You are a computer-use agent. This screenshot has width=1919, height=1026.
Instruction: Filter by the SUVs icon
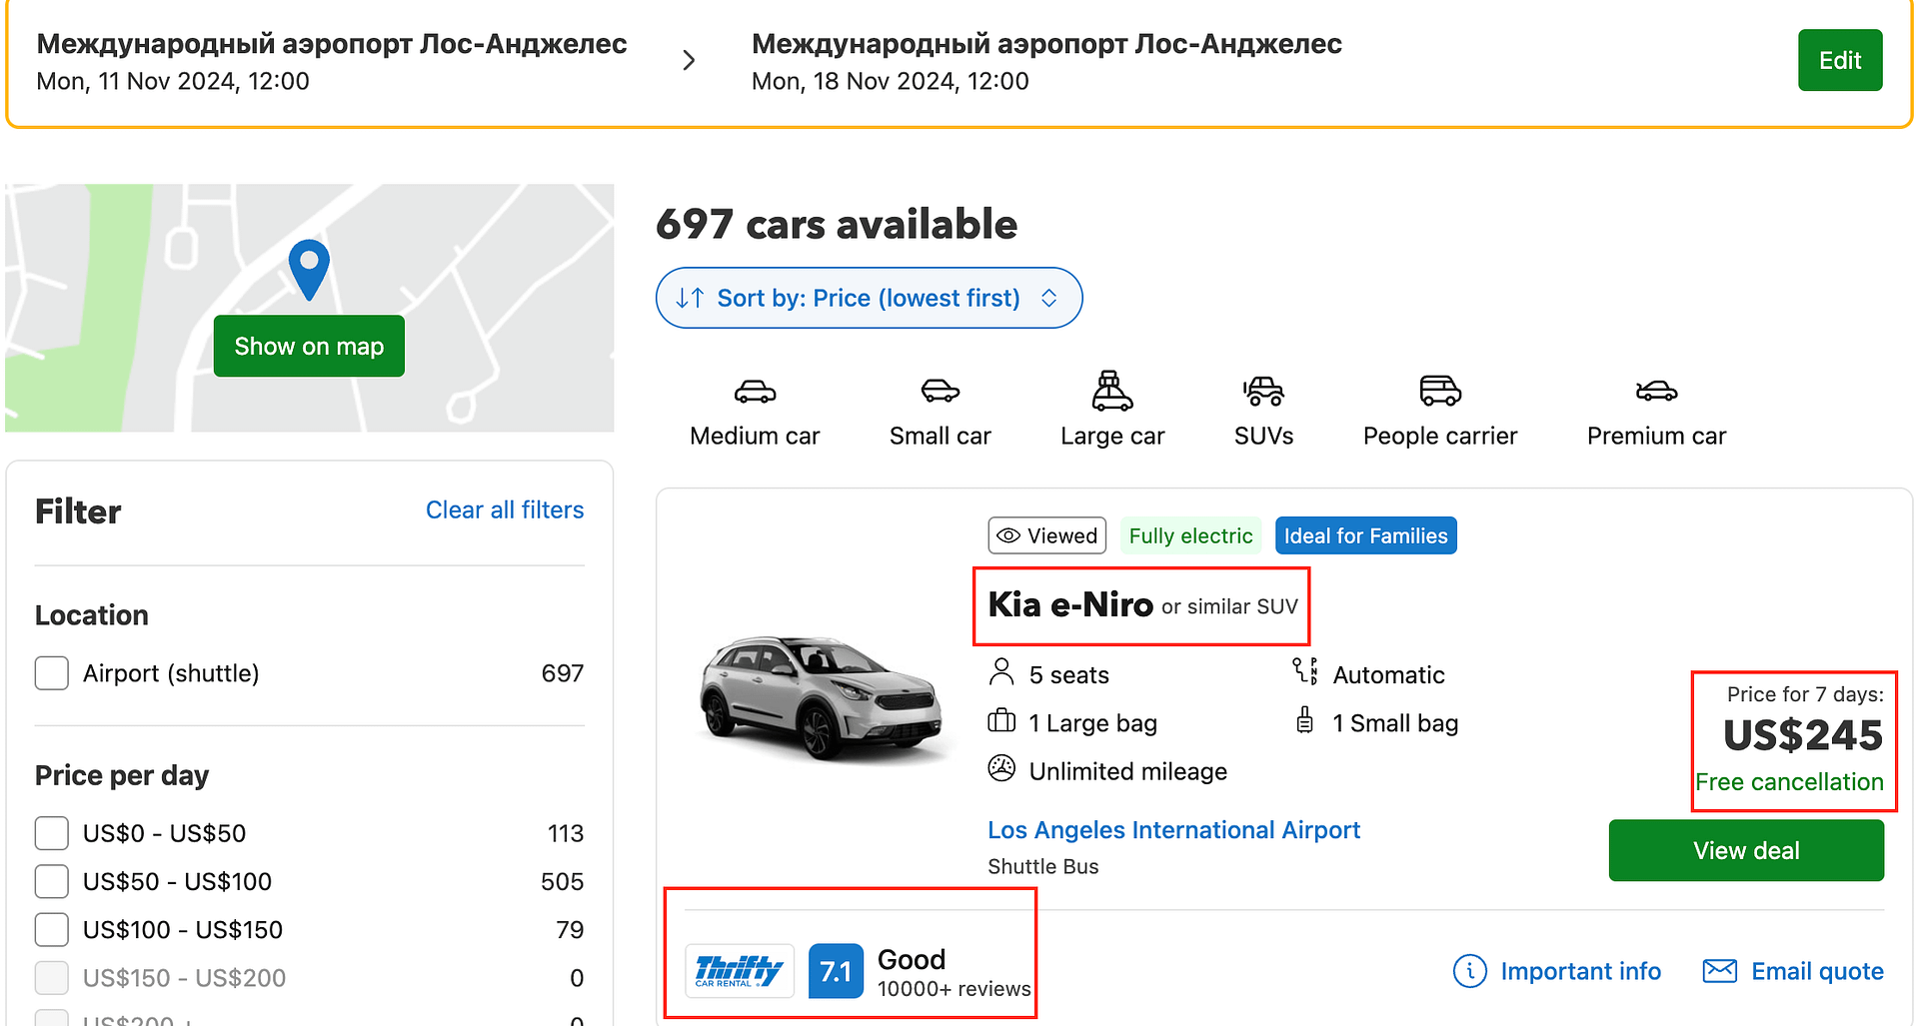(1263, 392)
